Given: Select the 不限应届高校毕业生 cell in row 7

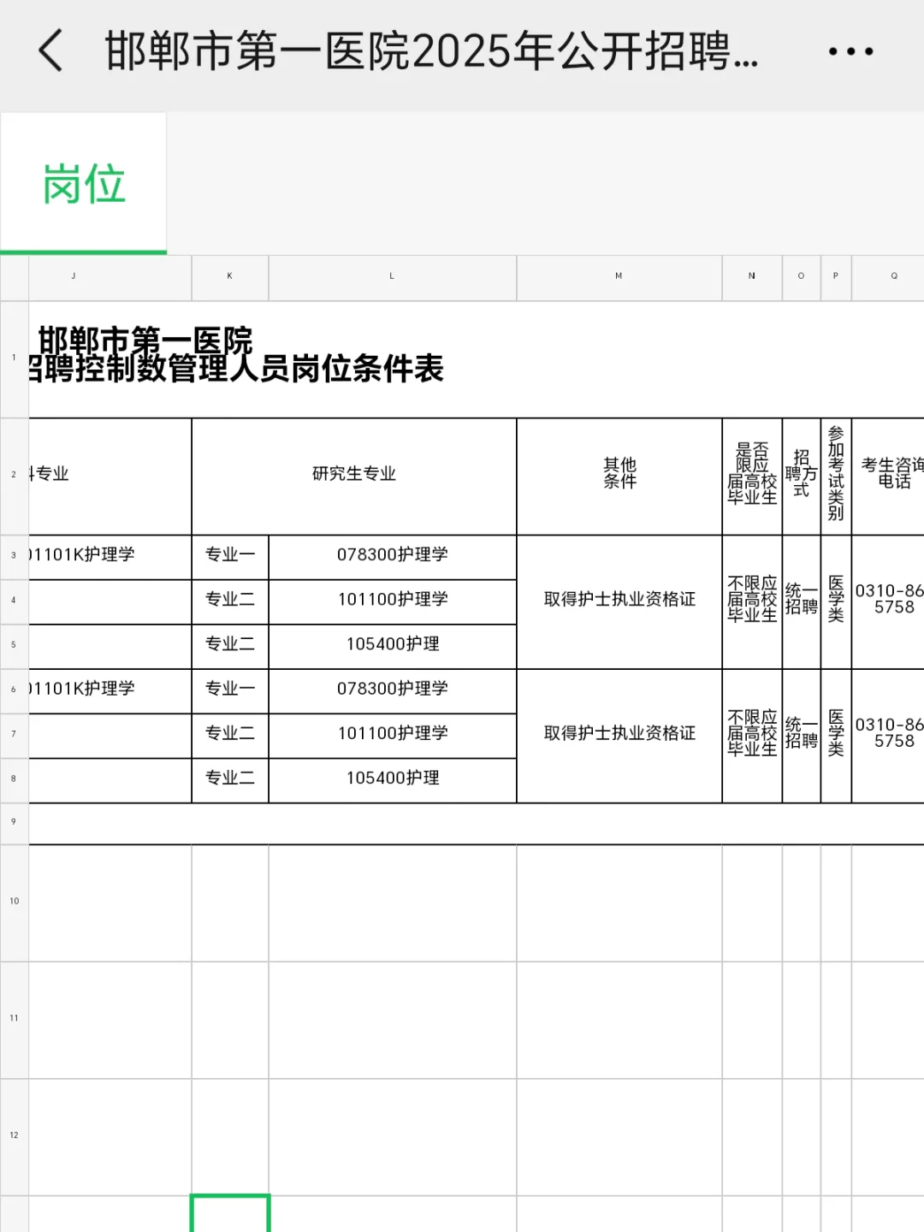Looking at the screenshot, I should click(751, 734).
